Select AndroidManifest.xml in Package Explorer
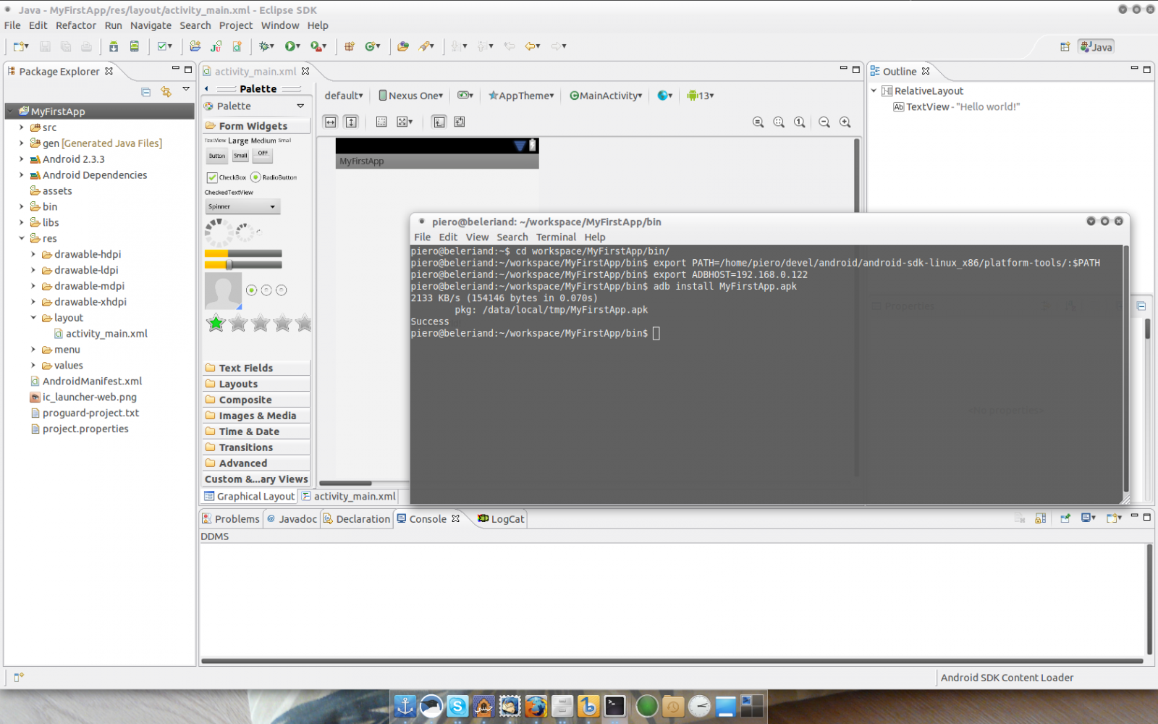The width and height of the screenshot is (1158, 724). pyautogui.click(x=92, y=382)
